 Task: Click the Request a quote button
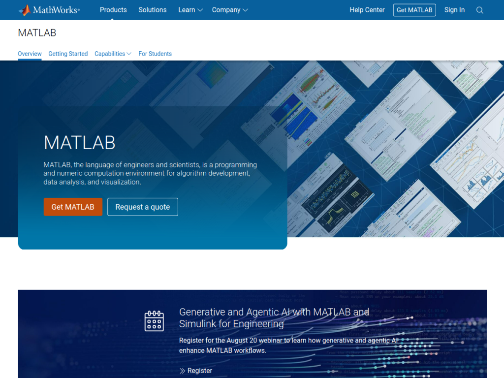[143, 207]
